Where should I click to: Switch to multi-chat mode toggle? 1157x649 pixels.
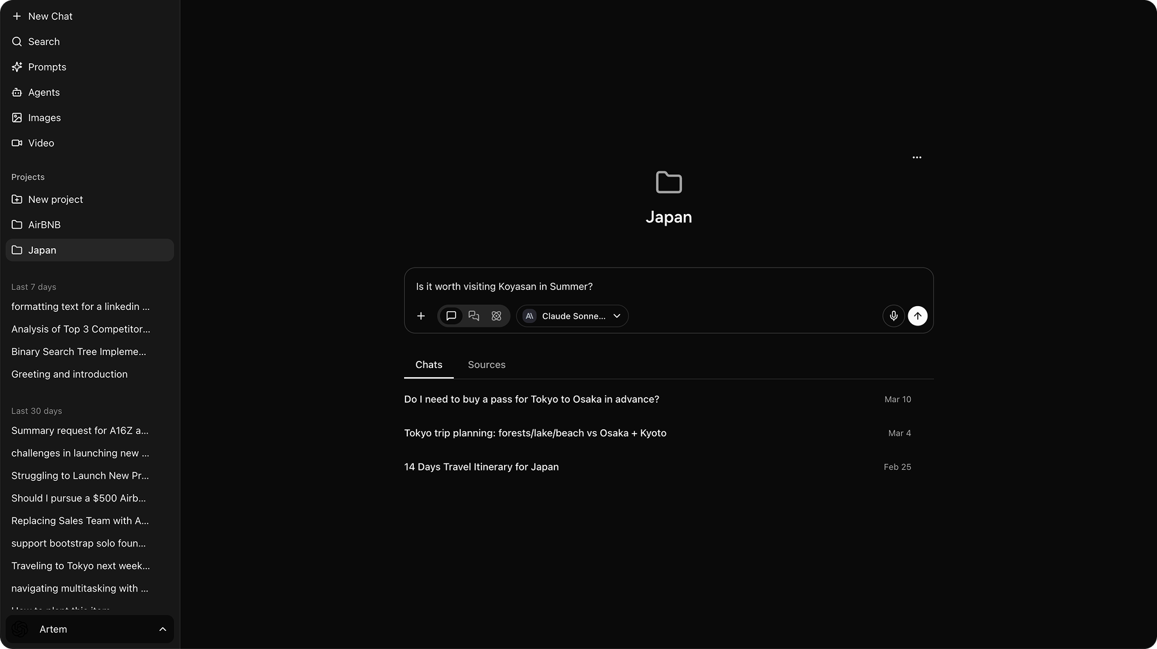(x=474, y=316)
